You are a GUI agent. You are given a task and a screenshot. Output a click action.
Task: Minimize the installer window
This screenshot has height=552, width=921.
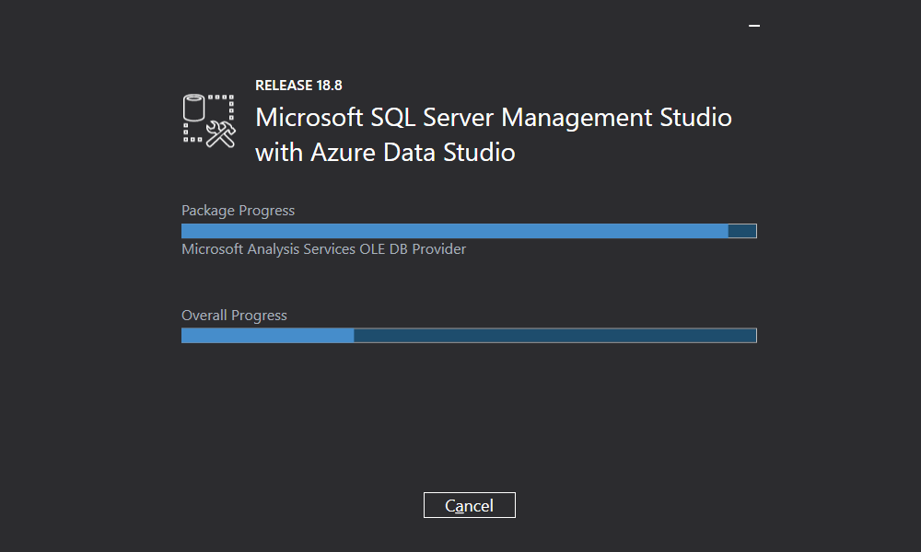(x=754, y=26)
